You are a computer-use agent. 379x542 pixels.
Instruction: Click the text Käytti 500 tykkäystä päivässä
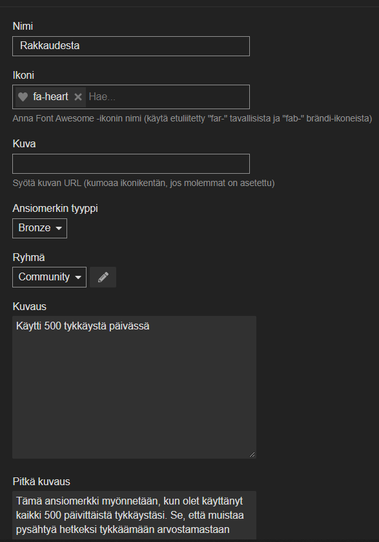point(83,326)
